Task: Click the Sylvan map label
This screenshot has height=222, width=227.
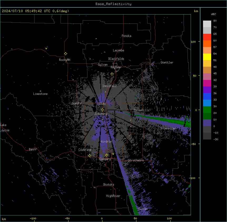Action: click(103, 65)
